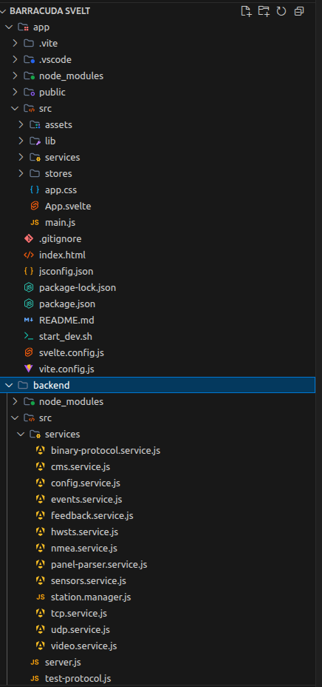
Task: Refresh the Explorer tree
Action: (x=281, y=11)
